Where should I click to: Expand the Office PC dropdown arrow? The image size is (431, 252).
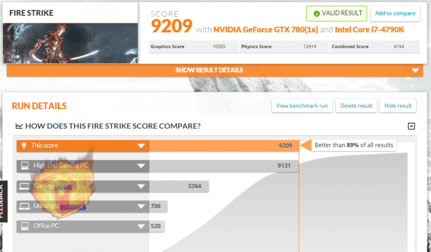click(x=141, y=226)
